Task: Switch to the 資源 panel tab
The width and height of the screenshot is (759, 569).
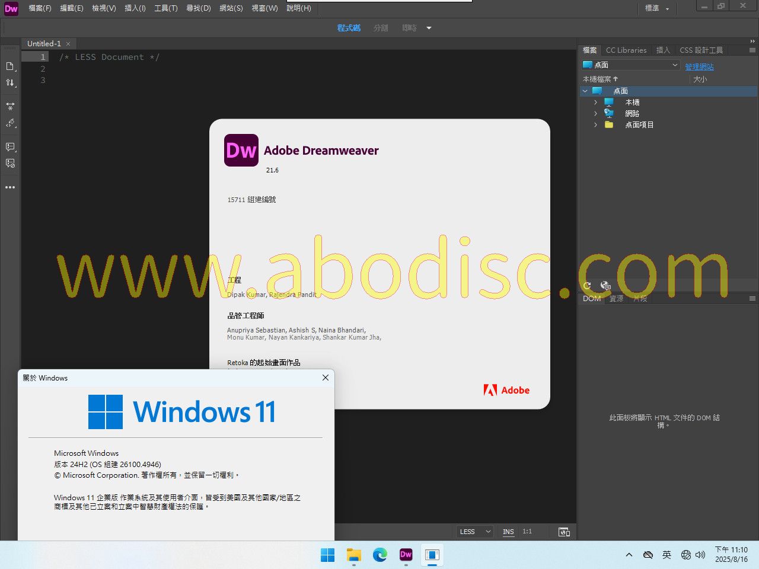Action: click(617, 299)
